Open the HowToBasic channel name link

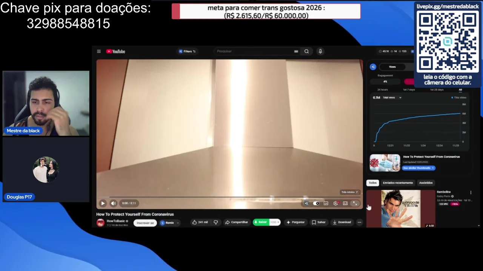click(x=115, y=221)
